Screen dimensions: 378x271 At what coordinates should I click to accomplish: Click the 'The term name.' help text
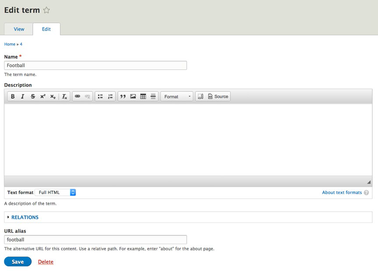20,75
